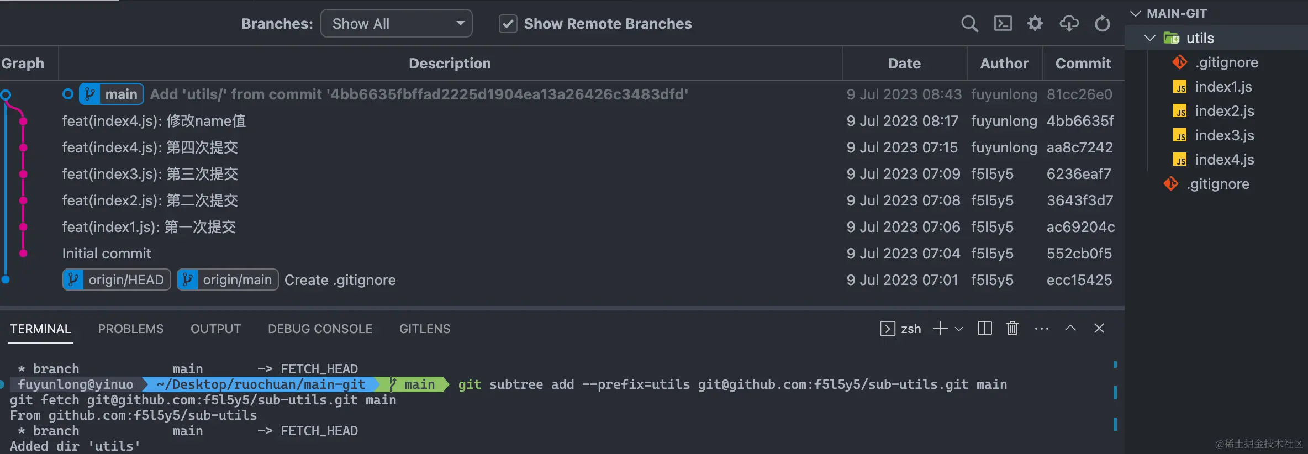Switch to the DEBUG CONSOLE tab
Screen dimensions: 1308x454
[320, 329]
